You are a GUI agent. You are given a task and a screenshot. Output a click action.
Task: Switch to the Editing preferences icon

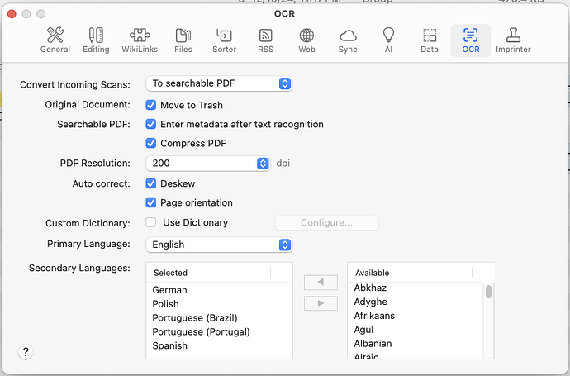coord(96,40)
